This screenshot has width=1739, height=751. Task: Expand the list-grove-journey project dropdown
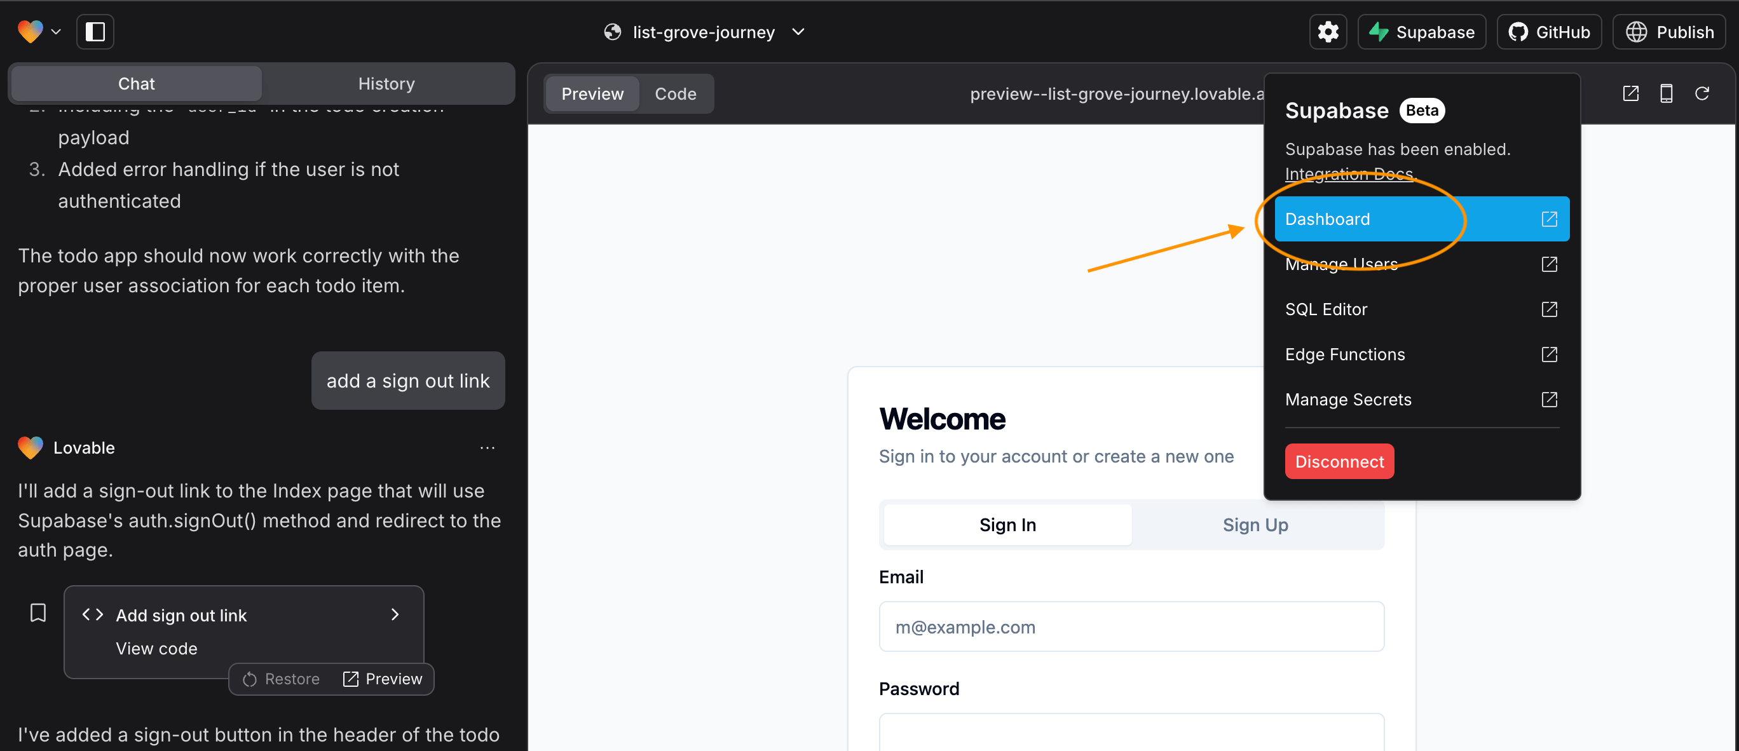coord(798,32)
